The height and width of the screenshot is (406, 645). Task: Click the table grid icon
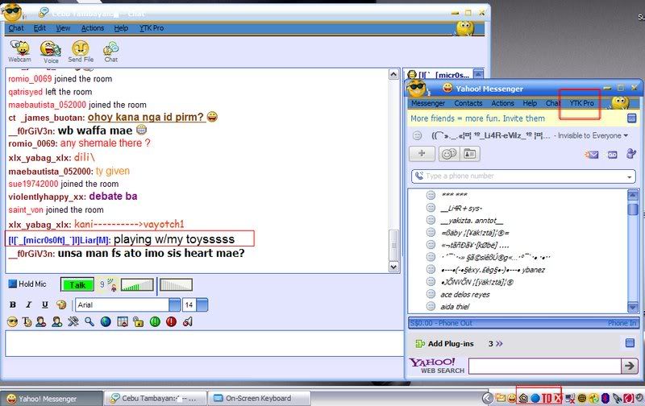point(123,321)
